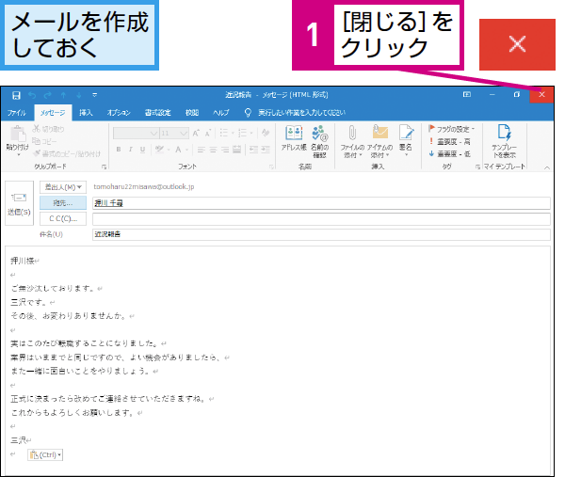Screen dimensions: 565x477
Task: Open the ファイル tab
Action: pyautogui.click(x=17, y=113)
